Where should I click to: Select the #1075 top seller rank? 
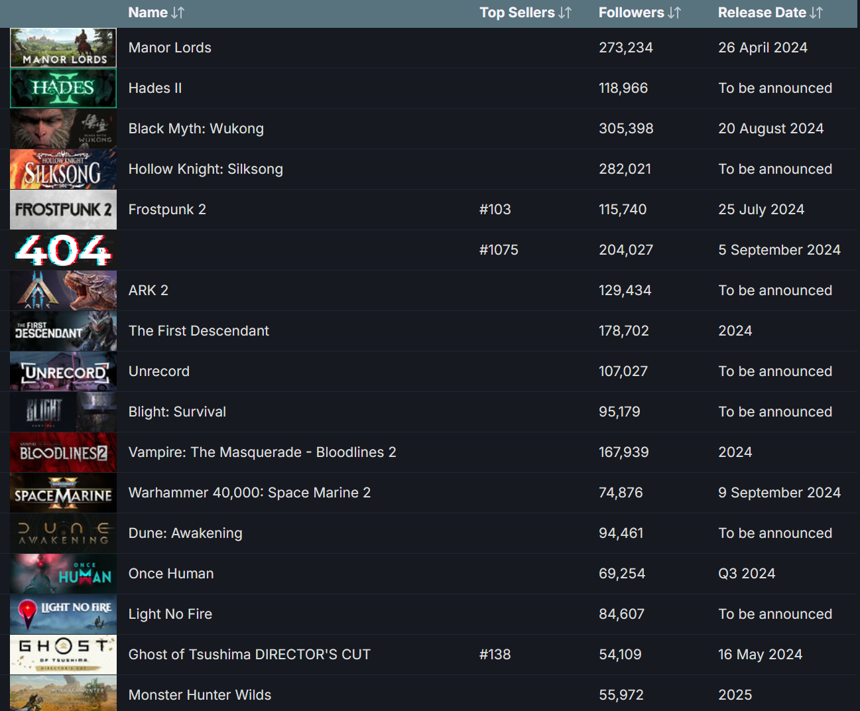(499, 250)
